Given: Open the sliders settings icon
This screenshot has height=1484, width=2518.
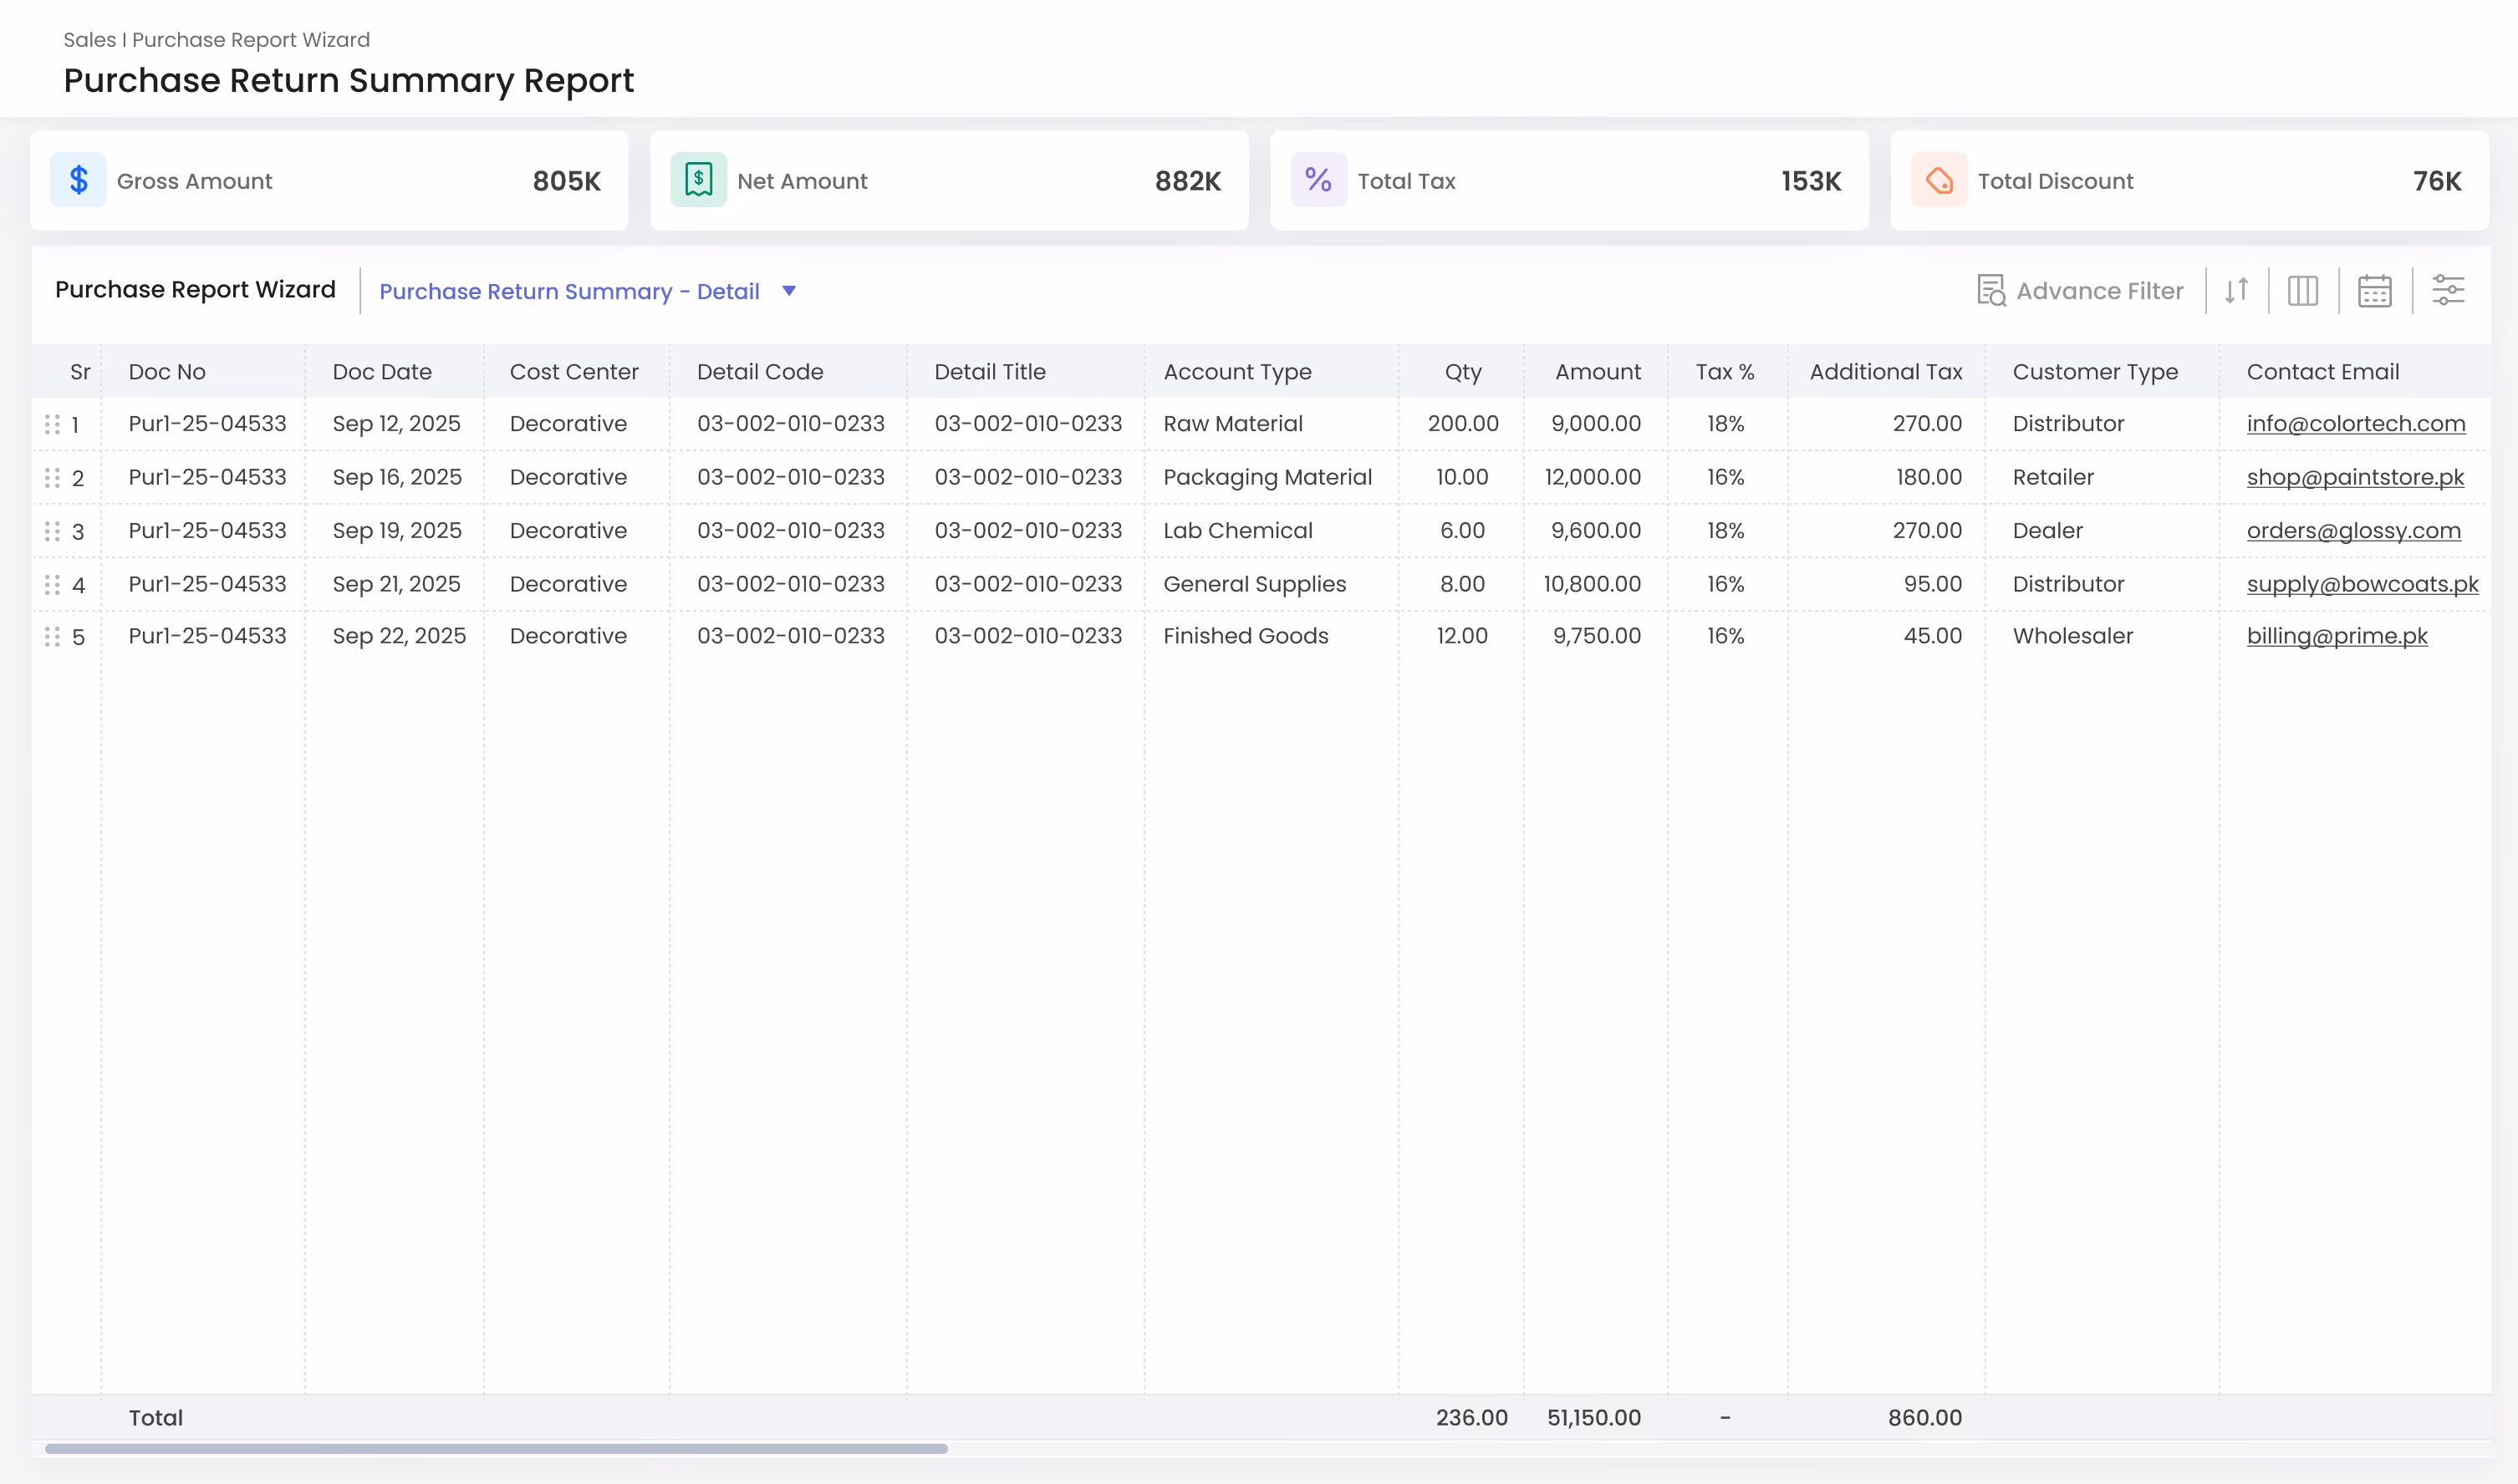Looking at the screenshot, I should (x=2448, y=291).
